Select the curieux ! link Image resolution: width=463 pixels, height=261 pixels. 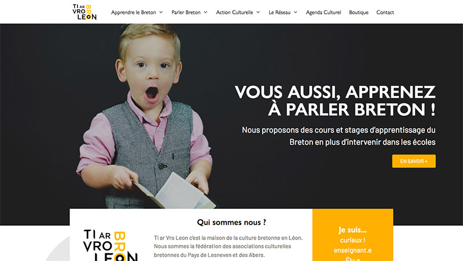(x=352, y=240)
